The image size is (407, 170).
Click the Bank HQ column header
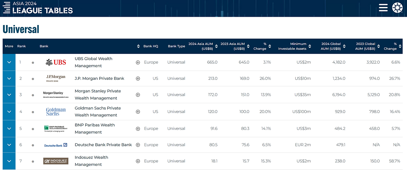(151, 46)
